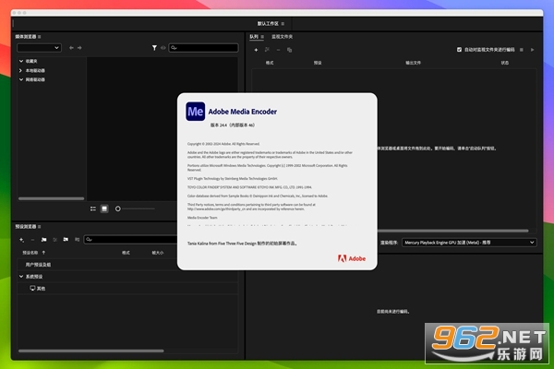Click the version 24.4 text line
554x369 pixels.
[x=233, y=125]
